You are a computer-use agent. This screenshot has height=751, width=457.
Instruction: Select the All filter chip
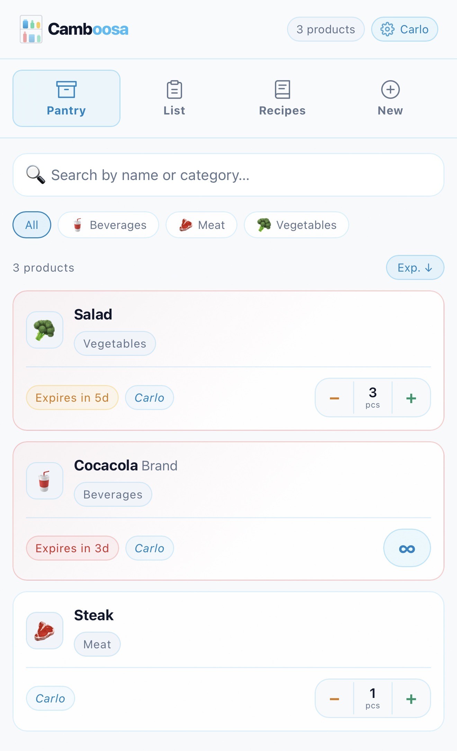coord(32,225)
